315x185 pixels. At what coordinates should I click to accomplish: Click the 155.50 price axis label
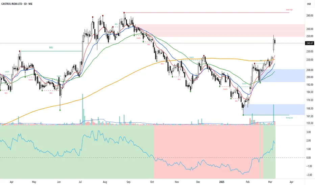click(310, 123)
